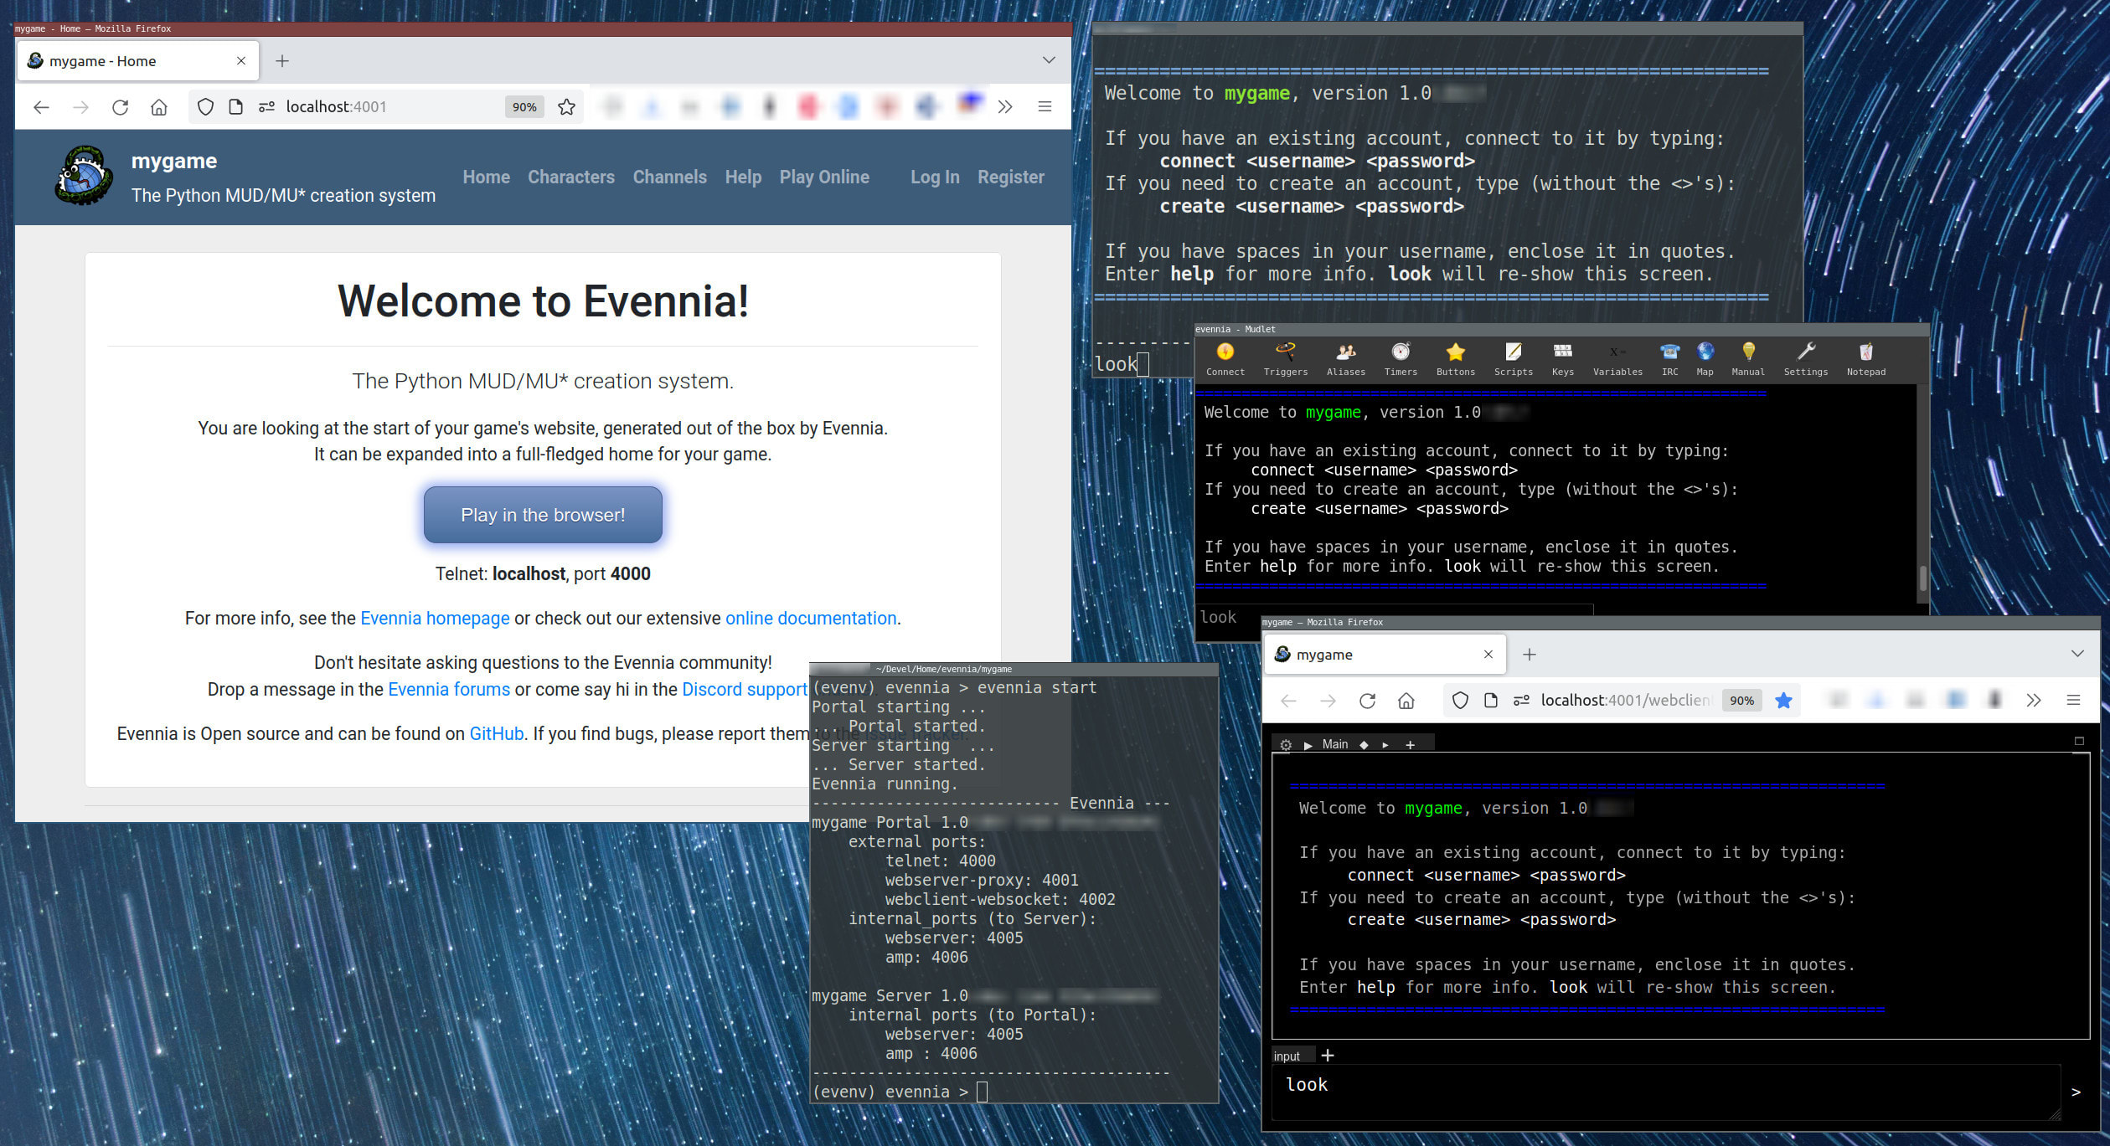Open the Aliases panel in Mudlet

click(1345, 359)
